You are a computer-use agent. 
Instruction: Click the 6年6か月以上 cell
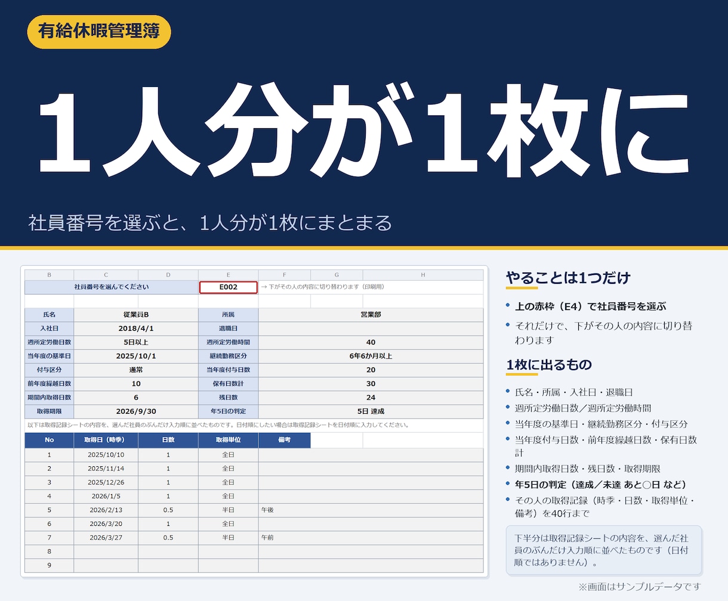(x=371, y=356)
